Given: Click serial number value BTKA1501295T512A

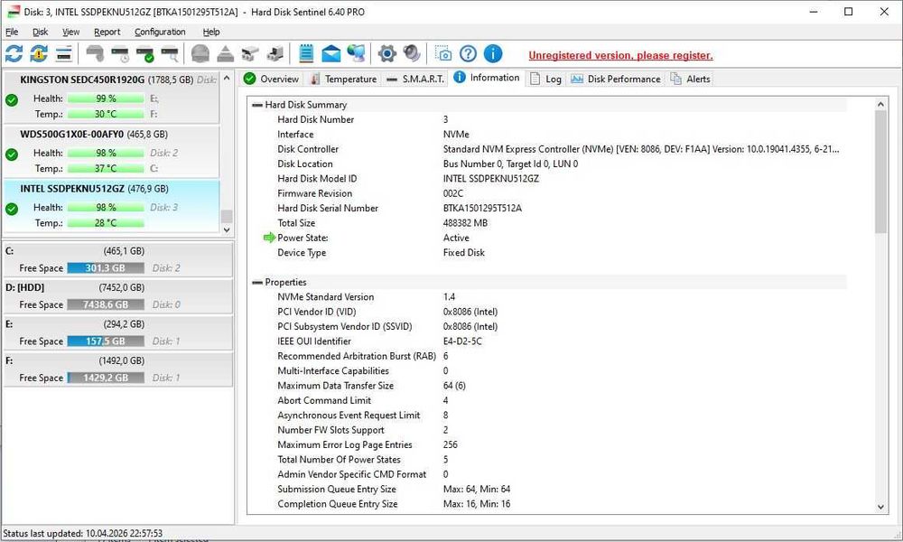Looking at the screenshot, I should [x=482, y=208].
